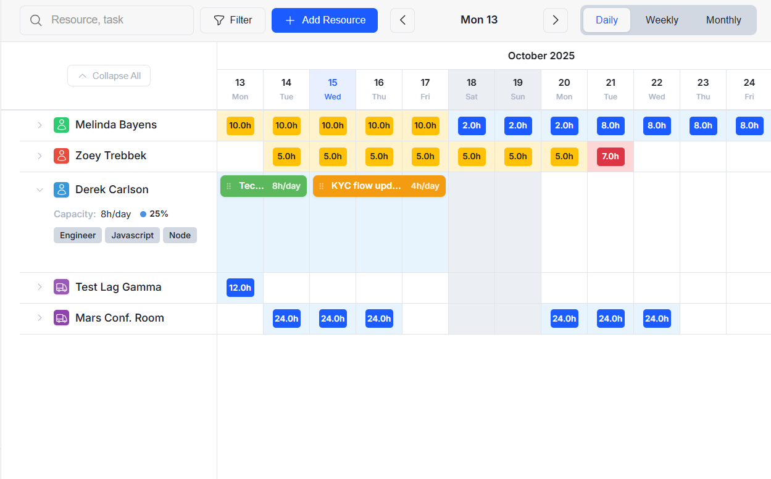The width and height of the screenshot is (771, 479).
Task: Enable Monthly view mode
Action: [723, 20]
